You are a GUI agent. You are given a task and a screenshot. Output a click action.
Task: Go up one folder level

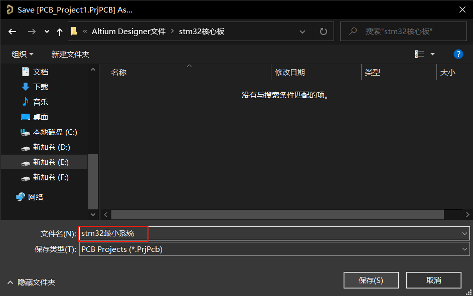click(59, 32)
